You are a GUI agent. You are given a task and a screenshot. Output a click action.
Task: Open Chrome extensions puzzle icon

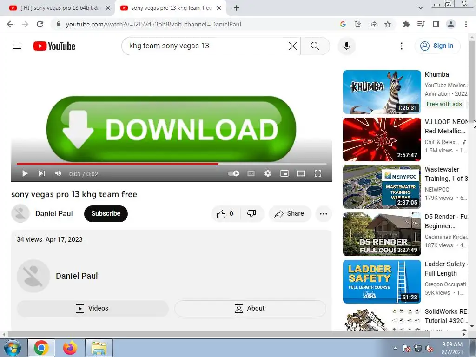(x=406, y=24)
